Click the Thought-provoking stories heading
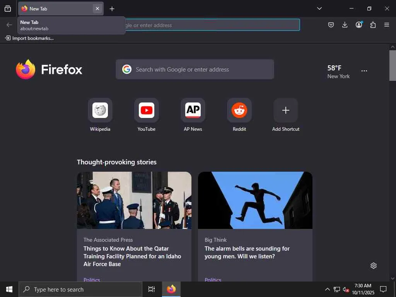 (117, 162)
